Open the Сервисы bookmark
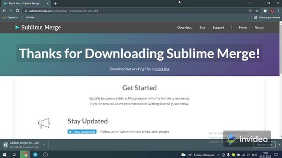This screenshot has width=282, height=158. (11, 18)
